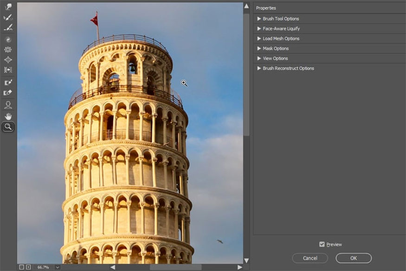Select the Pucker tool

pyautogui.click(x=8, y=50)
